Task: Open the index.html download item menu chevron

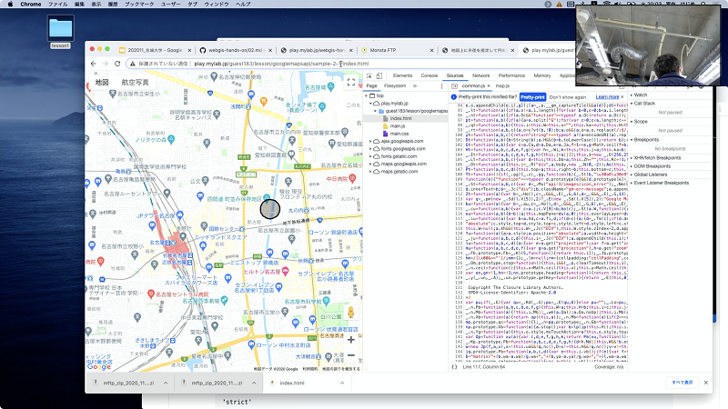Action: 342,383
